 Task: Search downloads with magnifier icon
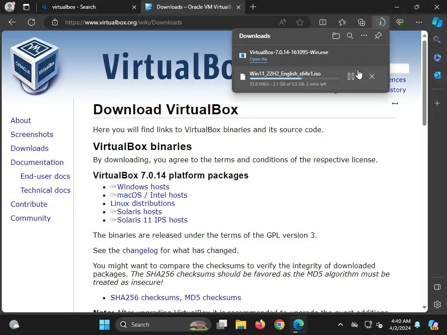coord(350,36)
